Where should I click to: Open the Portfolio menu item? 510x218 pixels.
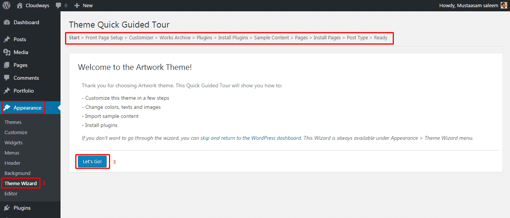[x=23, y=91]
